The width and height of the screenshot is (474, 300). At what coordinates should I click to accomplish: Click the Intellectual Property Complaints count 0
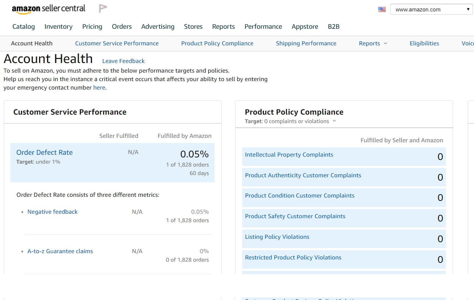pyautogui.click(x=440, y=157)
